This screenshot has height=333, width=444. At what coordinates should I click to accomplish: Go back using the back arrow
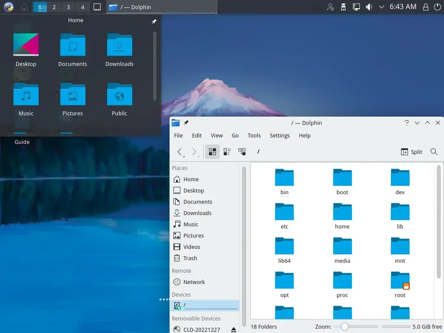tap(179, 152)
